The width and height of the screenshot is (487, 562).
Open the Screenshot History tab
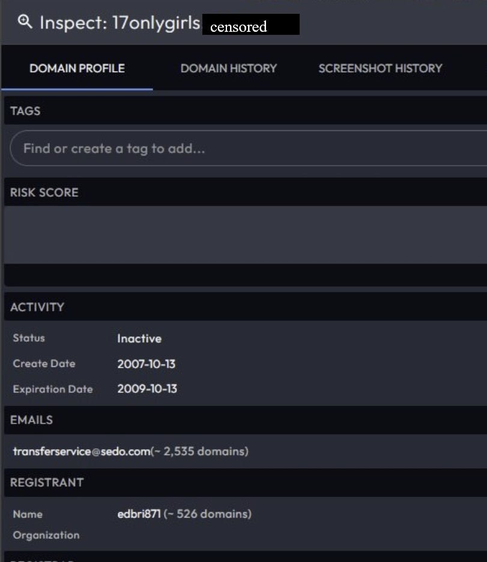[380, 68]
